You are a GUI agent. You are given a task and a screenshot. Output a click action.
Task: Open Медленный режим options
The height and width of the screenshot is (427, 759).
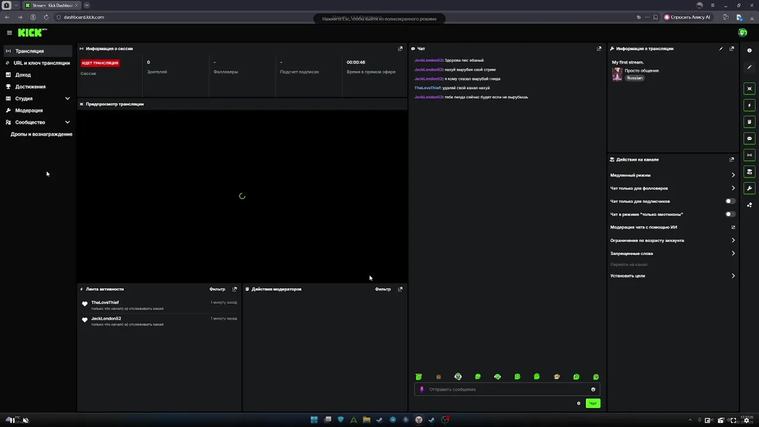[x=672, y=175]
